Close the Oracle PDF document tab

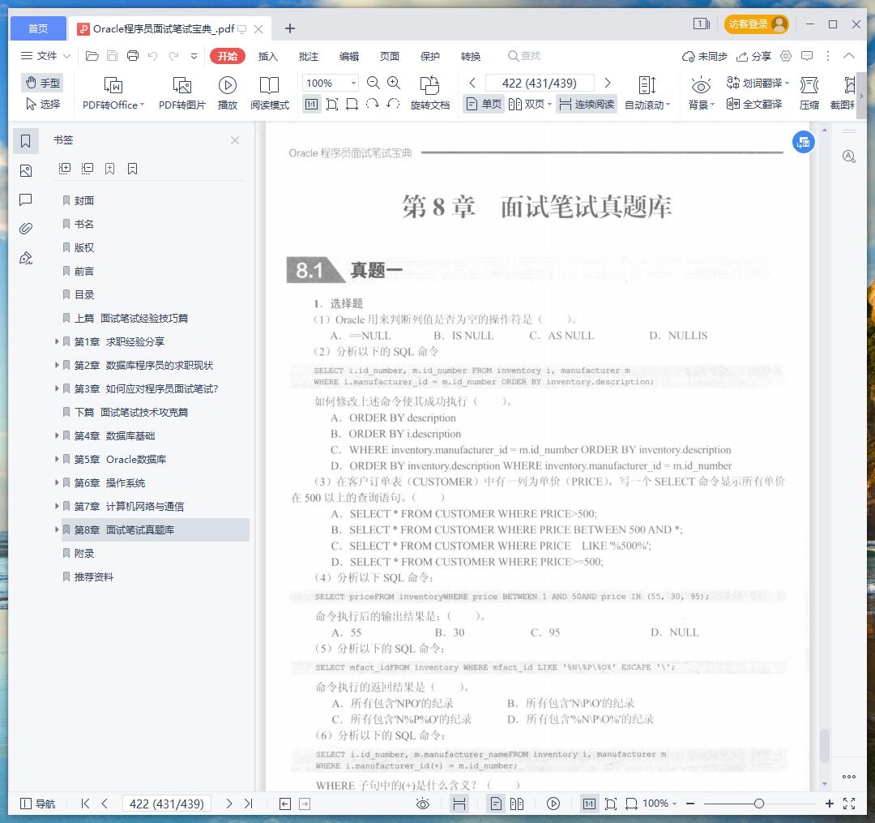pos(258,29)
